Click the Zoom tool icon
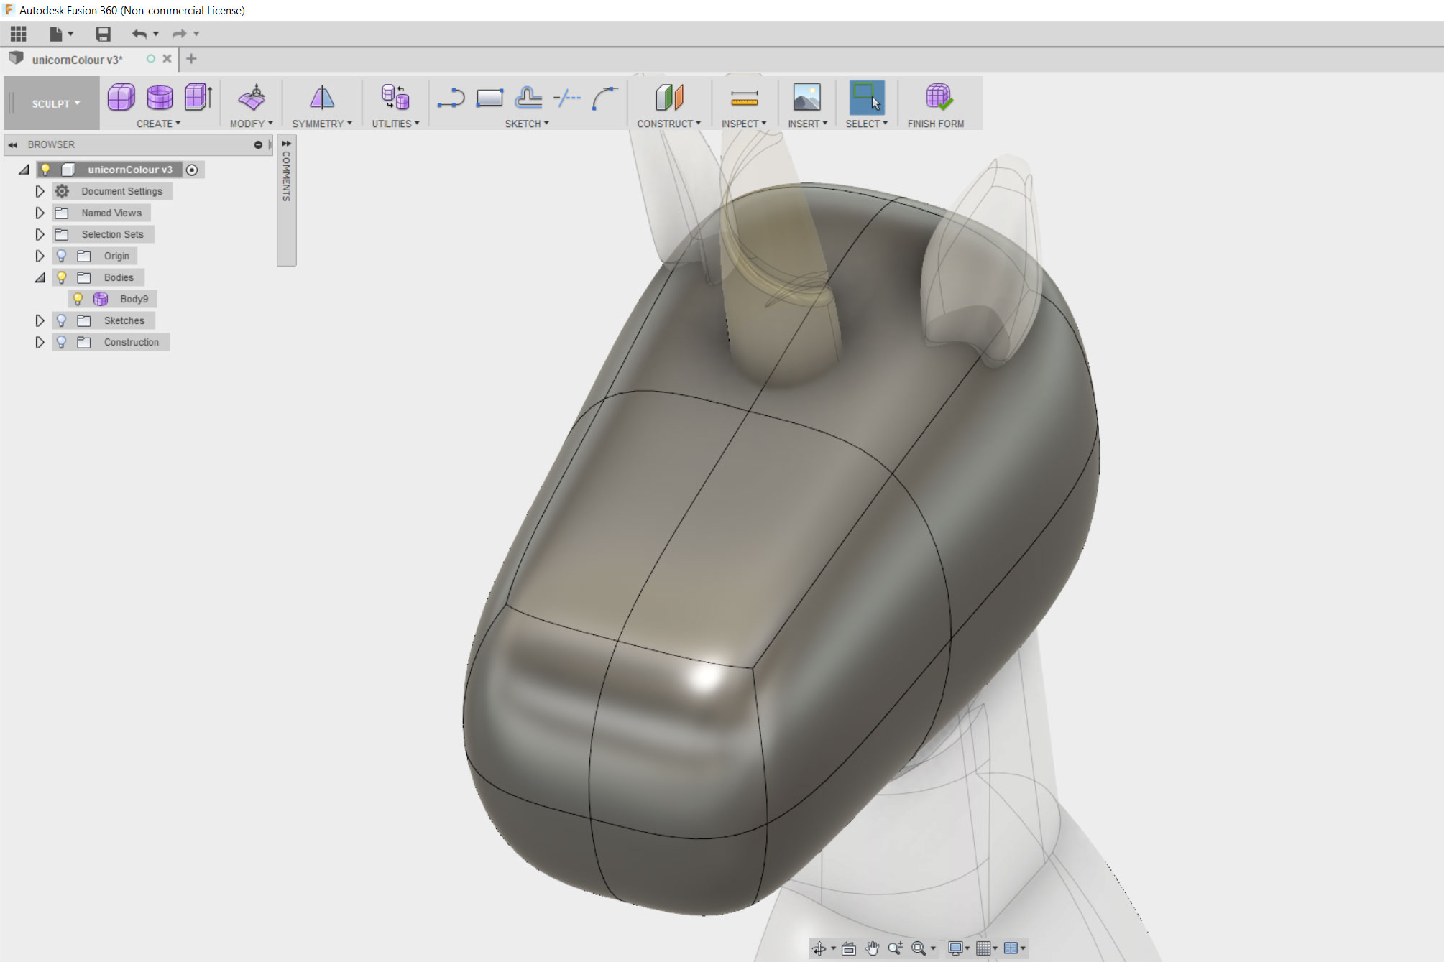 (895, 948)
